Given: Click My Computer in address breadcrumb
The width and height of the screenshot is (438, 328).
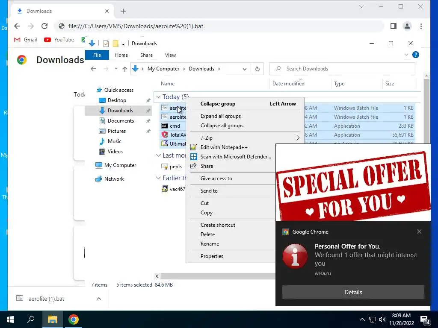Looking at the screenshot, I should pyautogui.click(x=163, y=69).
